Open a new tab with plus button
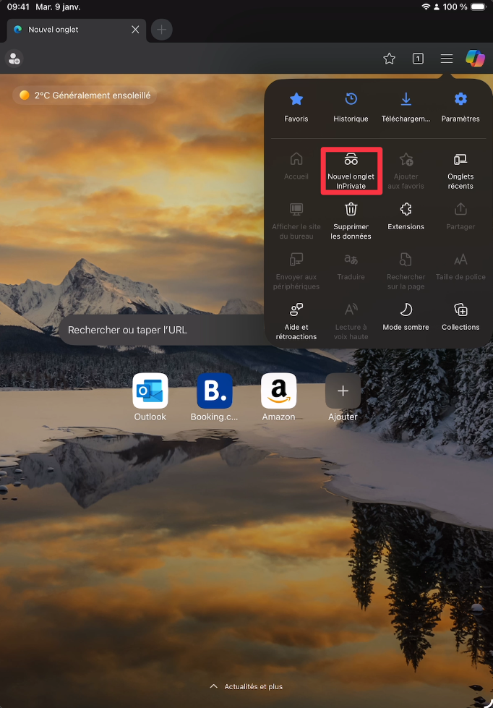This screenshot has height=708, width=493. click(x=162, y=30)
